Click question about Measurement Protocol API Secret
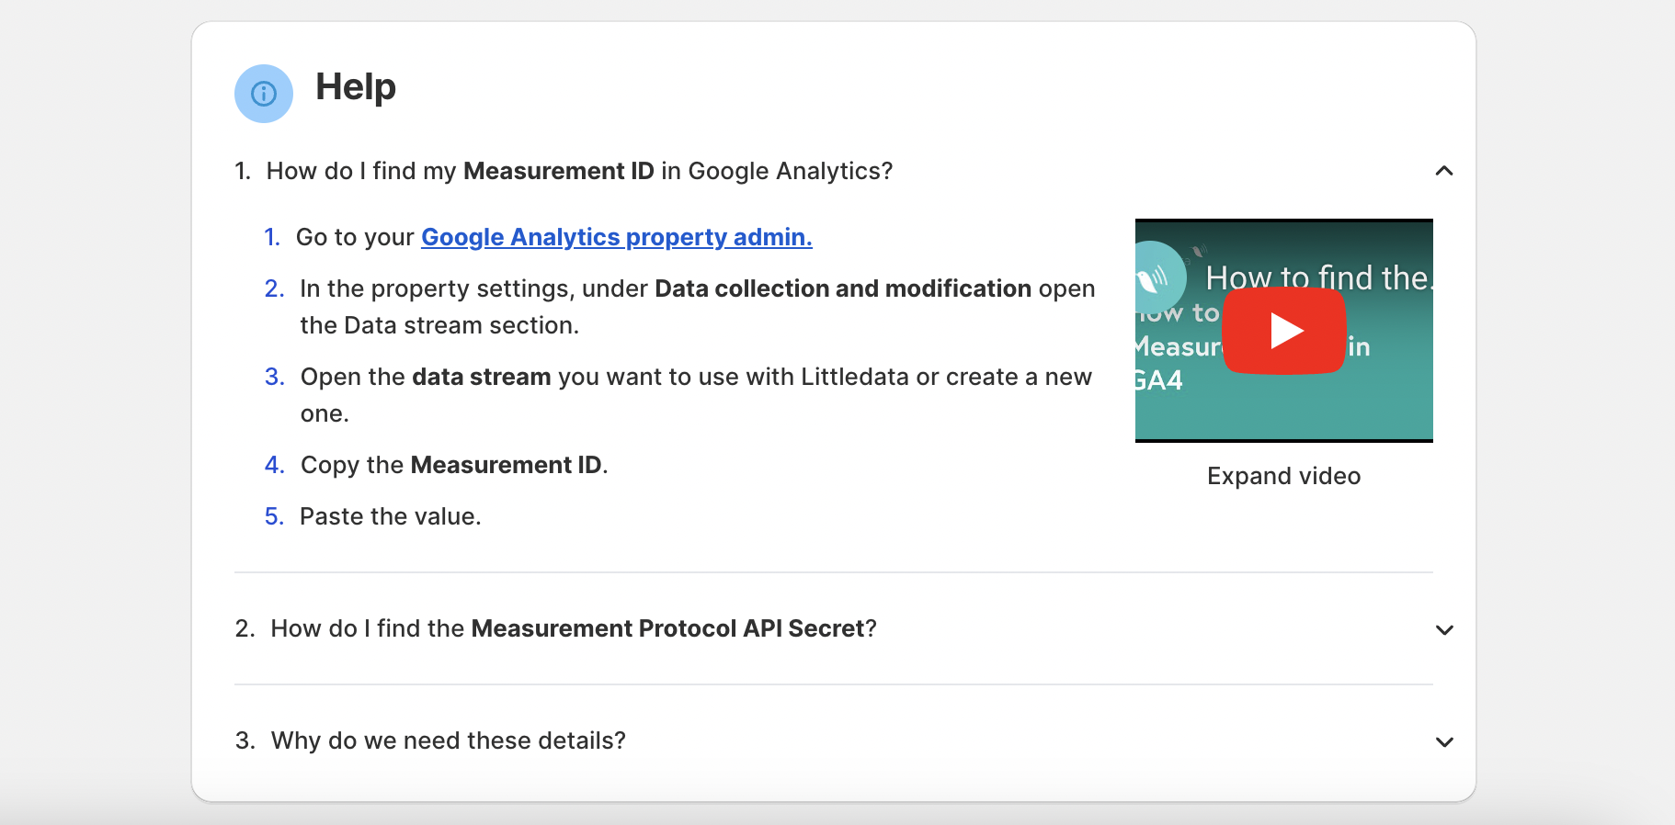 pos(574,628)
